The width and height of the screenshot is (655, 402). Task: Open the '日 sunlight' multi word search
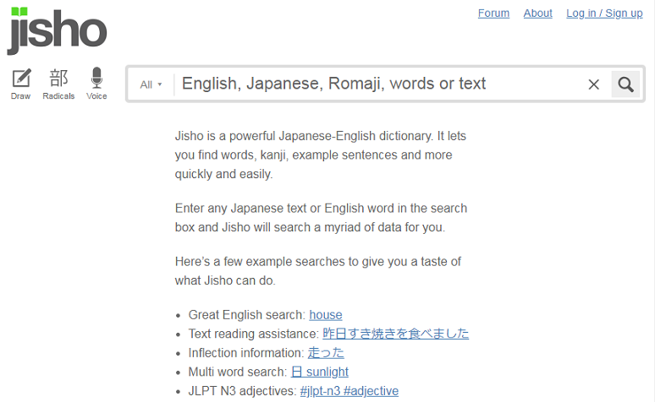320,372
